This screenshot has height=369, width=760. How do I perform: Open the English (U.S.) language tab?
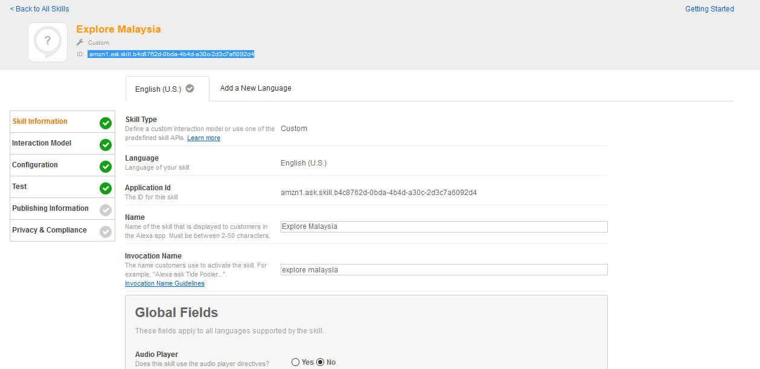pyautogui.click(x=167, y=89)
